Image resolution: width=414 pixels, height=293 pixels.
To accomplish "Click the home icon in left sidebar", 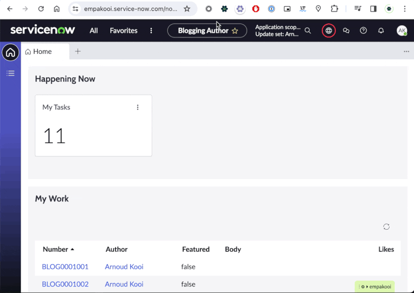I will (10, 52).
